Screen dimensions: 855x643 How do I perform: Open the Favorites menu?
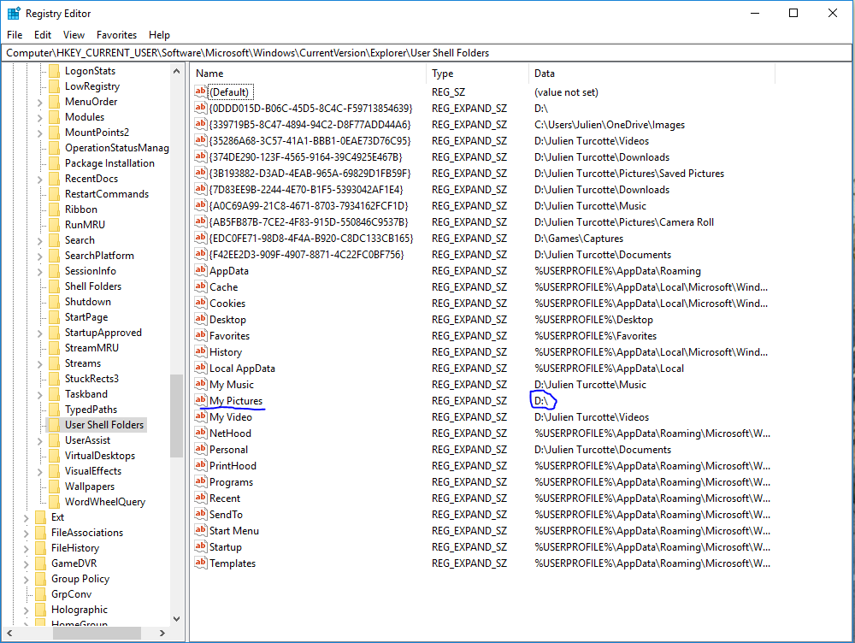pos(116,35)
